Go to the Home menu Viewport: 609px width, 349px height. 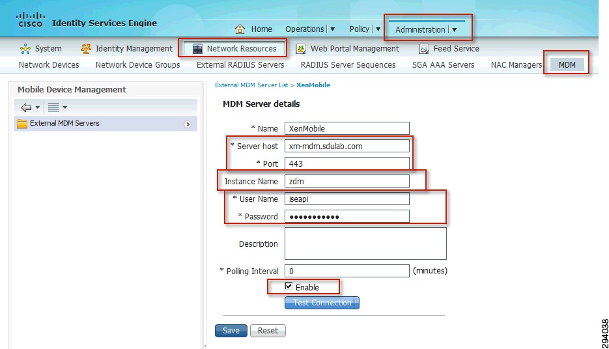(261, 29)
